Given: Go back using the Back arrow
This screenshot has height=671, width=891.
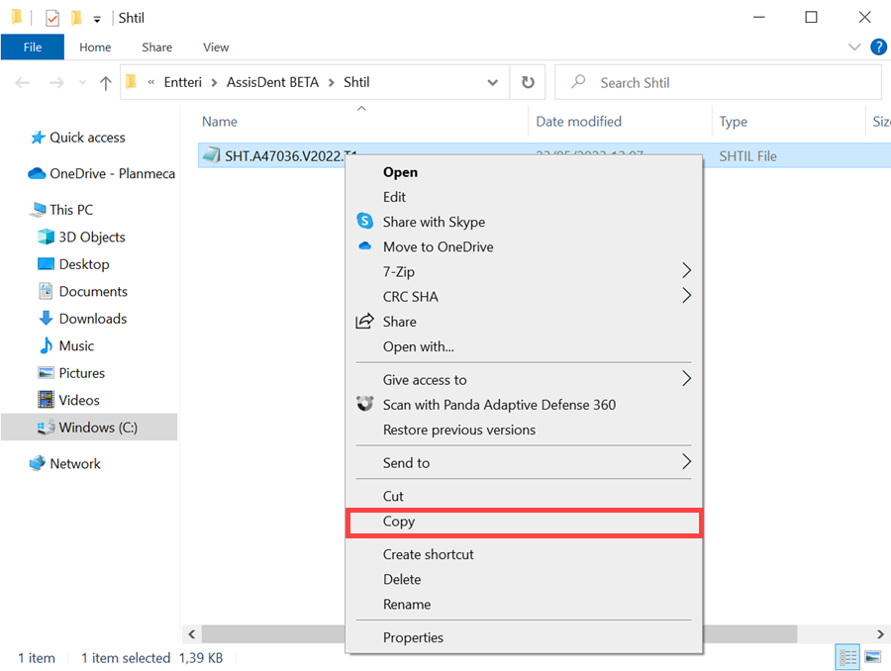Looking at the screenshot, I should coord(22,83).
